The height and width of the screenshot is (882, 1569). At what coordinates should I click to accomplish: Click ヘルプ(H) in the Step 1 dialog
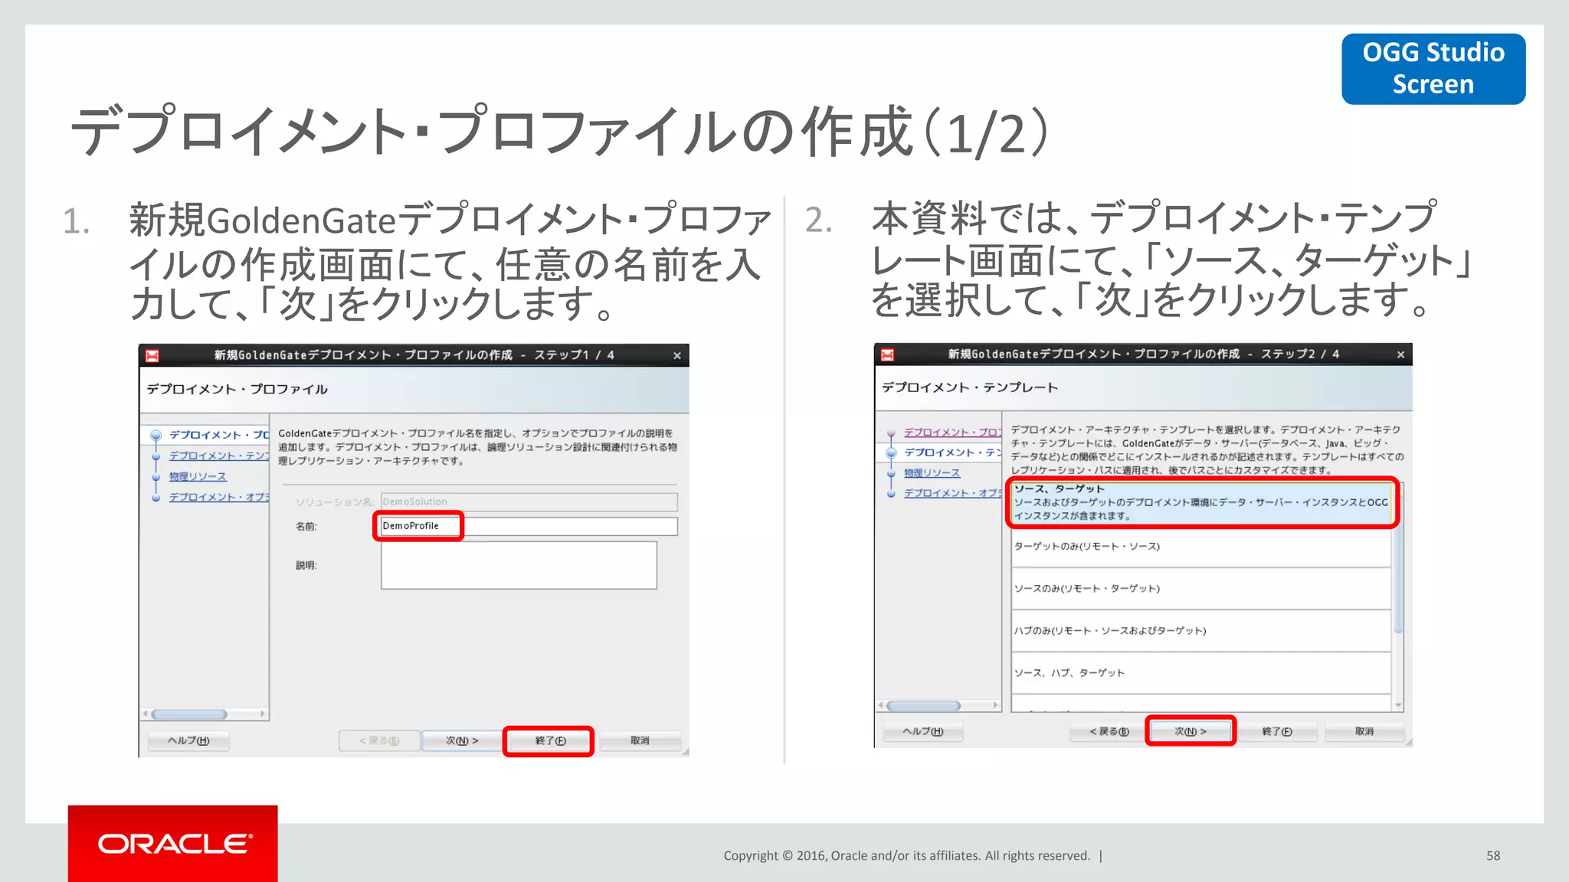point(188,740)
